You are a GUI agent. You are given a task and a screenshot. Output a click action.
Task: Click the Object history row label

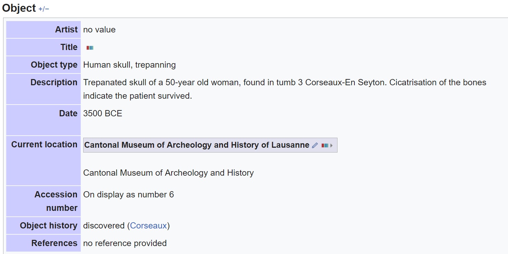[x=49, y=226]
